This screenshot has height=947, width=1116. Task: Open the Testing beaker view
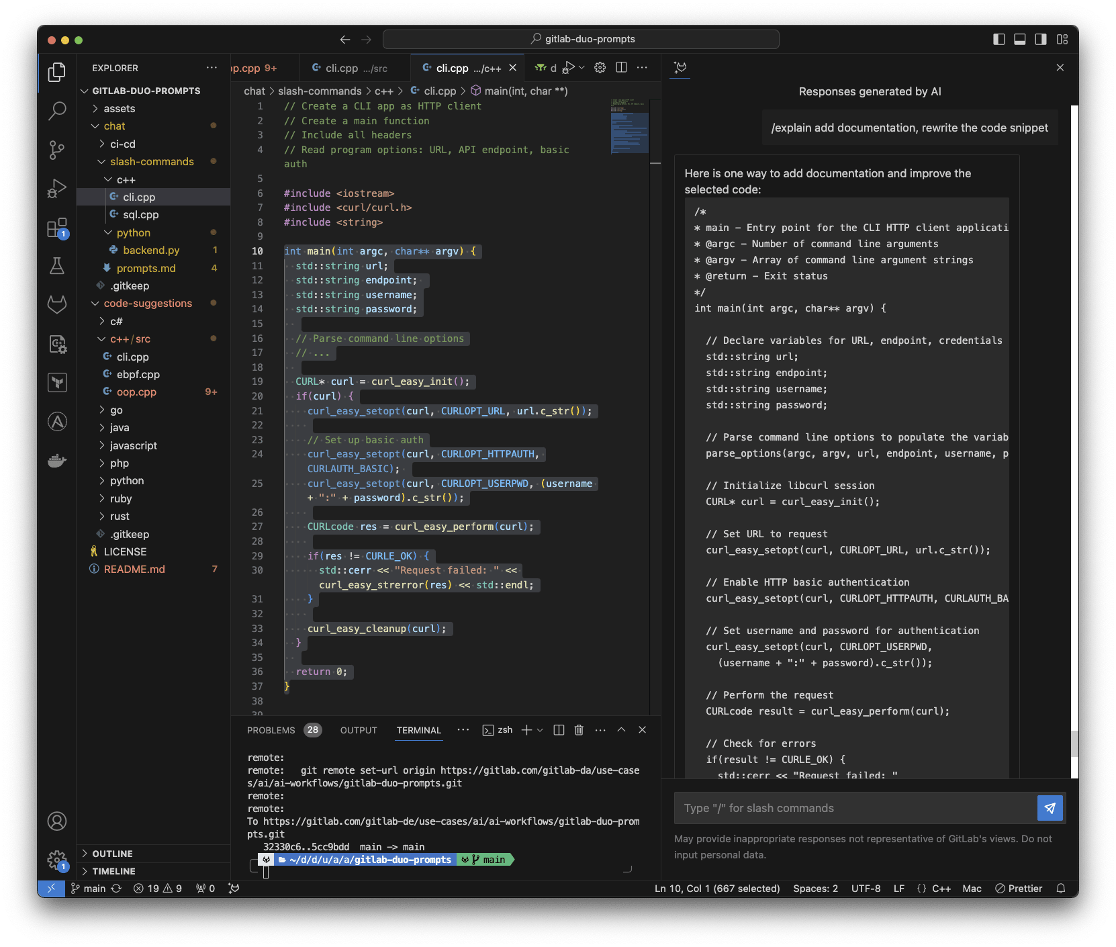57,266
